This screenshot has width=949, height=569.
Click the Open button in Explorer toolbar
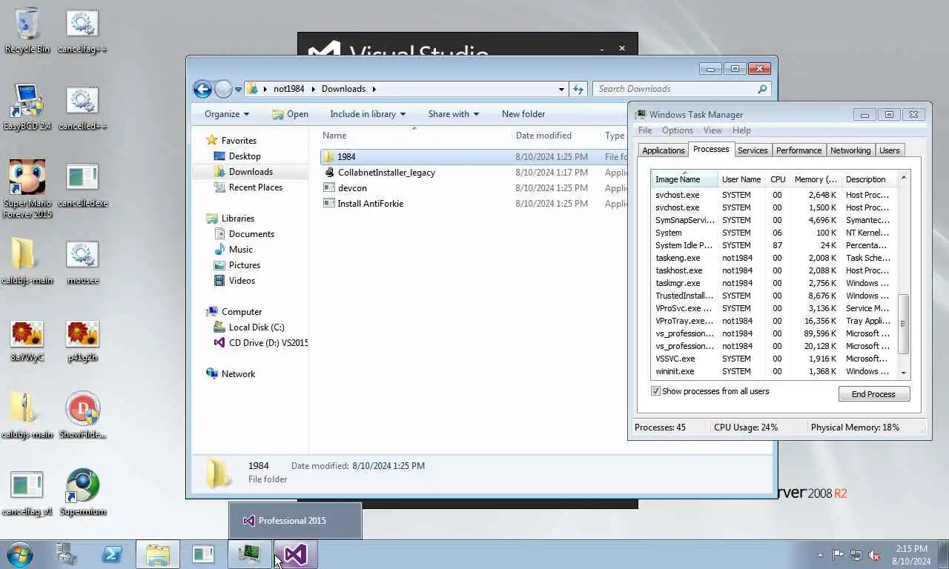[290, 114]
